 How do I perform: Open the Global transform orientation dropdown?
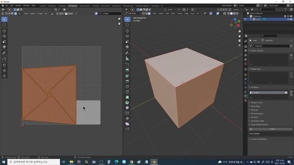170,10
